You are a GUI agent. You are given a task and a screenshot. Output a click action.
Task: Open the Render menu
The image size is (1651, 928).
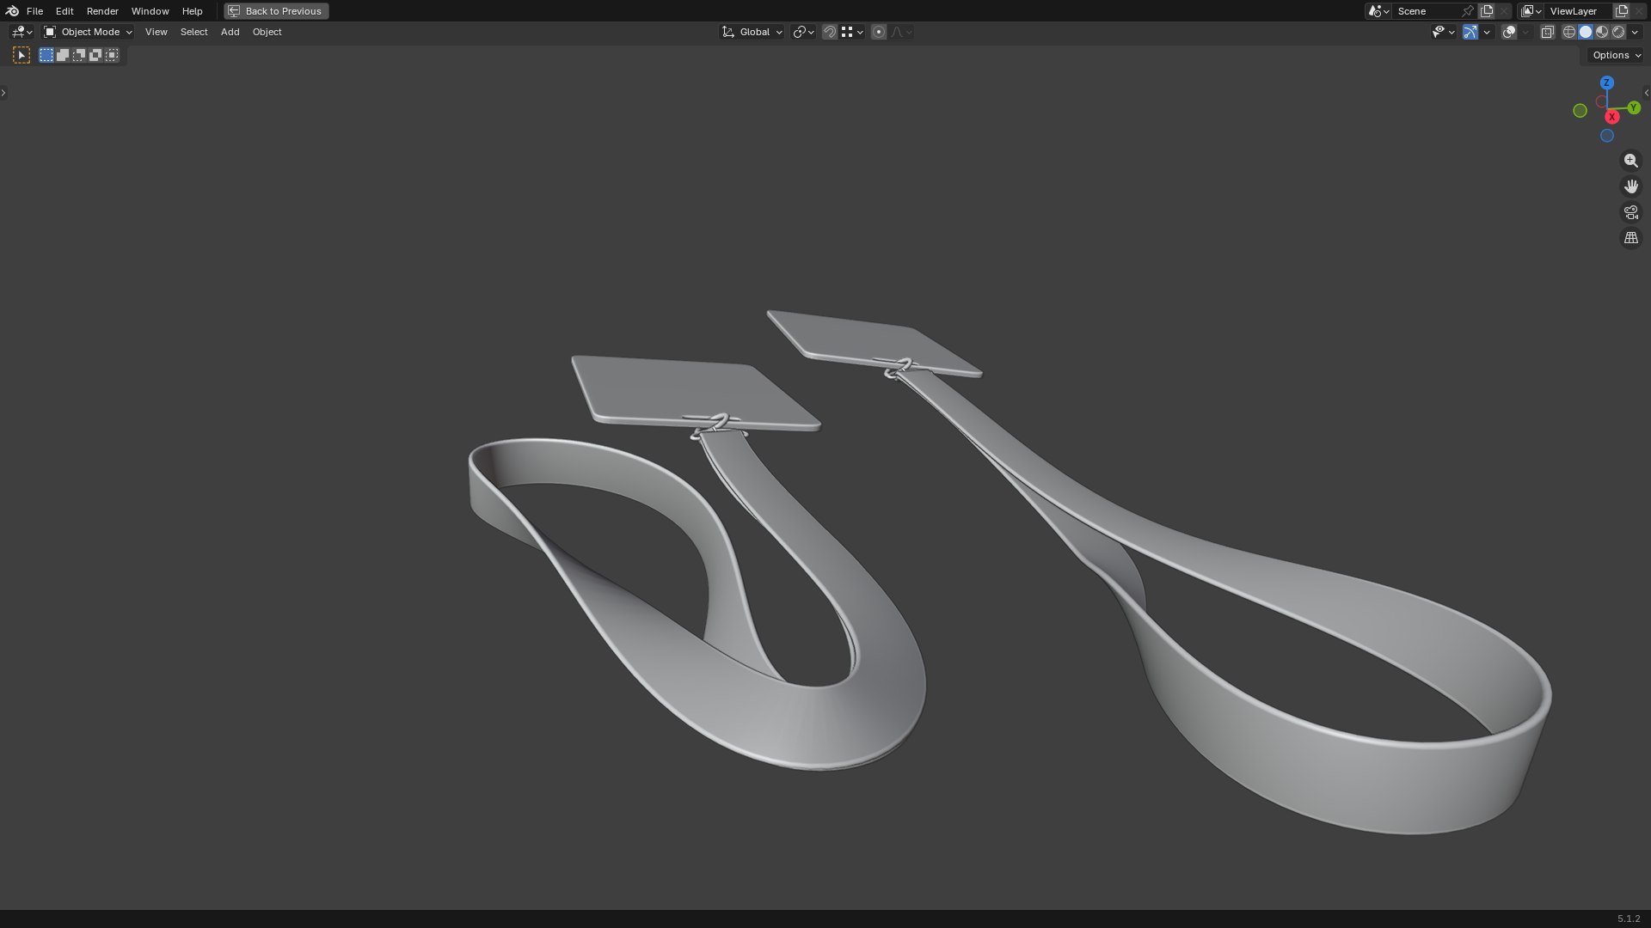coord(102,11)
